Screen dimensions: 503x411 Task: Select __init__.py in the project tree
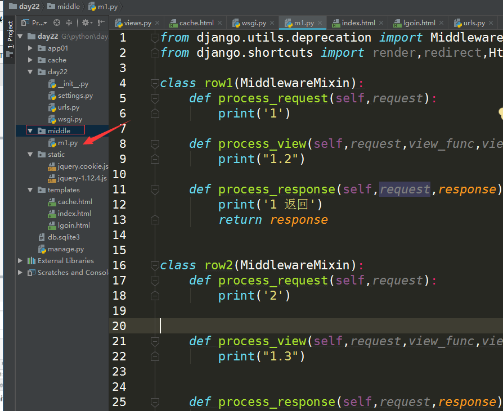(x=68, y=84)
